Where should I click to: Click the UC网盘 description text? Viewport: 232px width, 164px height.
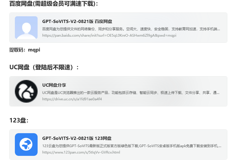click(x=131, y=92)
